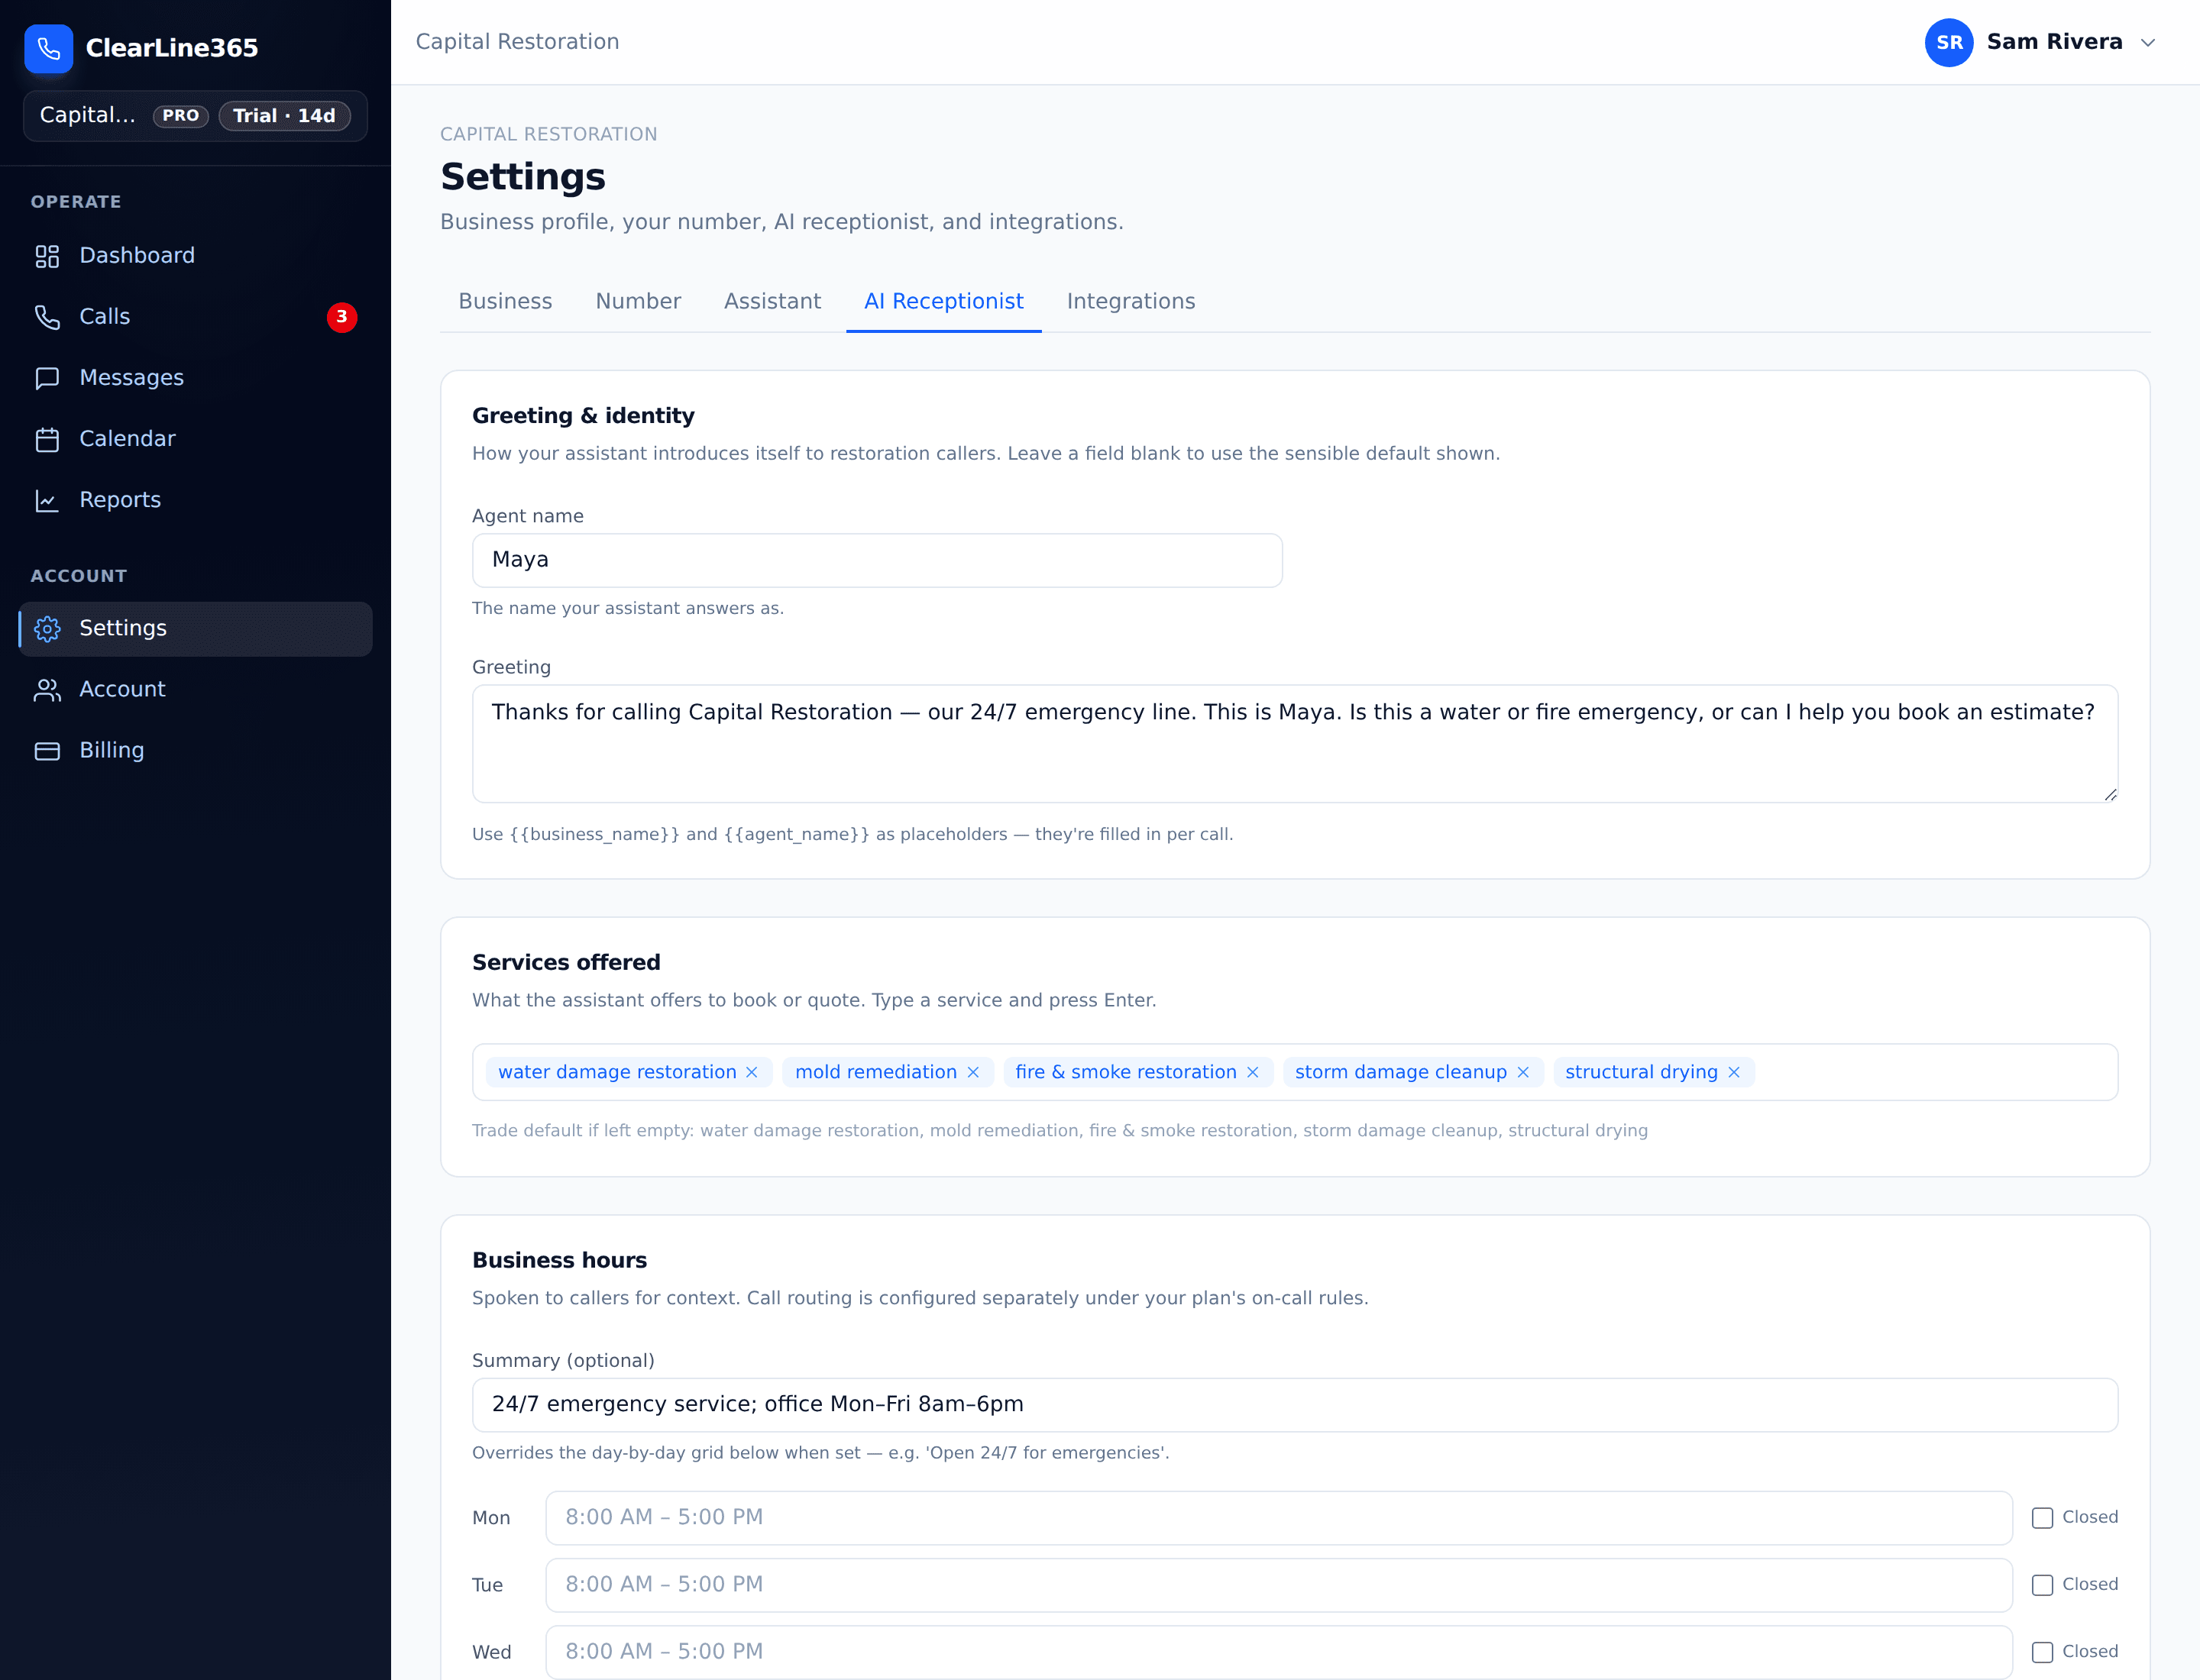Click the Summary (optional) hours field
The image size is (2200, 1680).
[1295, 1405]
